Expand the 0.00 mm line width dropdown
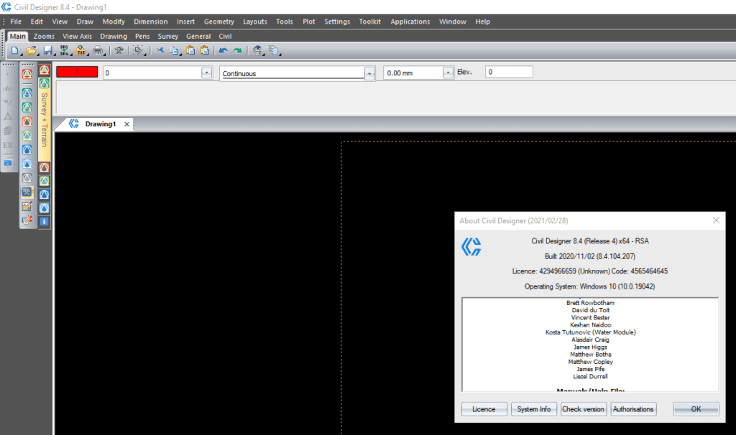This screenshot has width=736, height=435. tap(448, 72)
